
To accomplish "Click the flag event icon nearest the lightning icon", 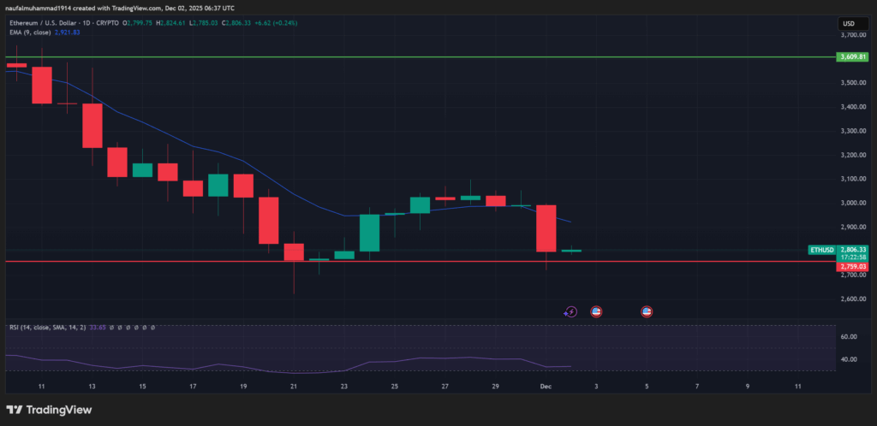I will point(596,312).
